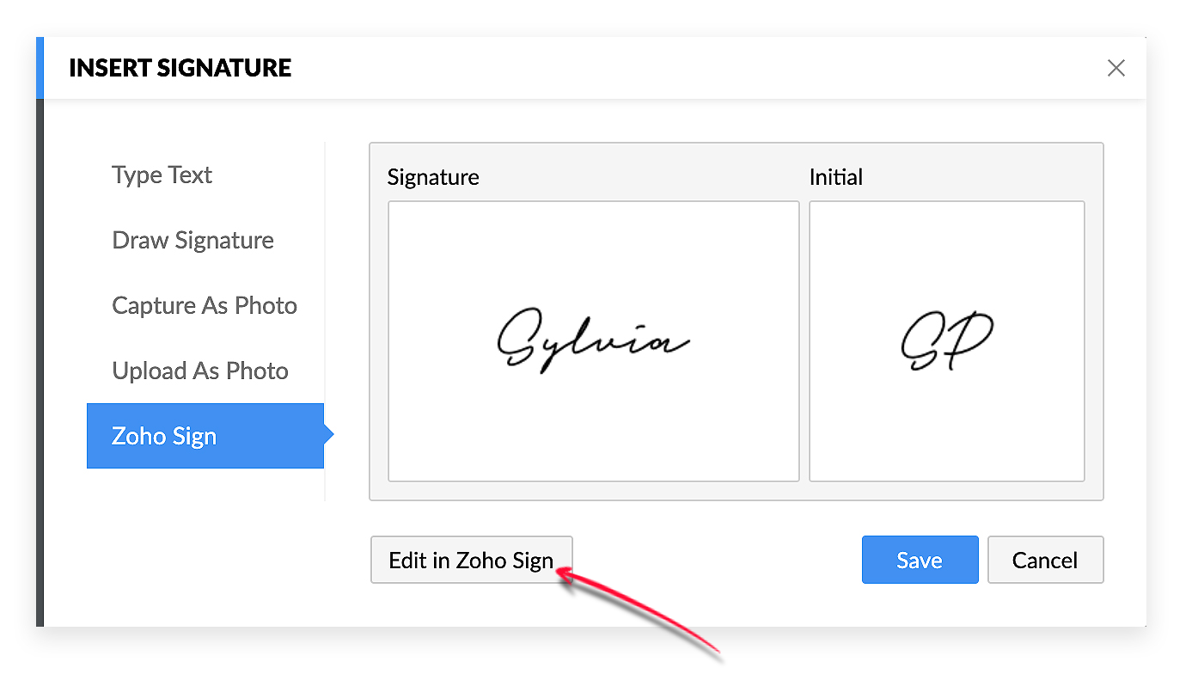This screenshot has width=1198, height=674.
Task: Select Capture As Photo in sidebar
Action: pos(205,305)
